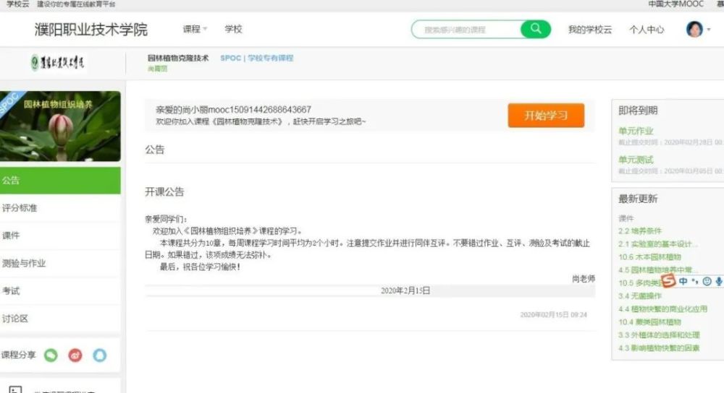Select the 评分标准 sidebar tab
724x393 pixels.
(x=60, y=208)
